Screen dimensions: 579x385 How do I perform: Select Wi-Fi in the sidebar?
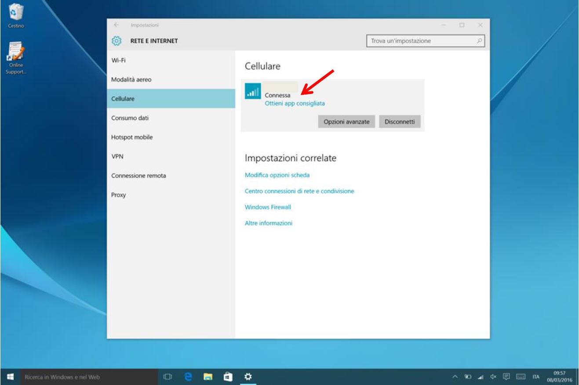(x=171, y=60)
